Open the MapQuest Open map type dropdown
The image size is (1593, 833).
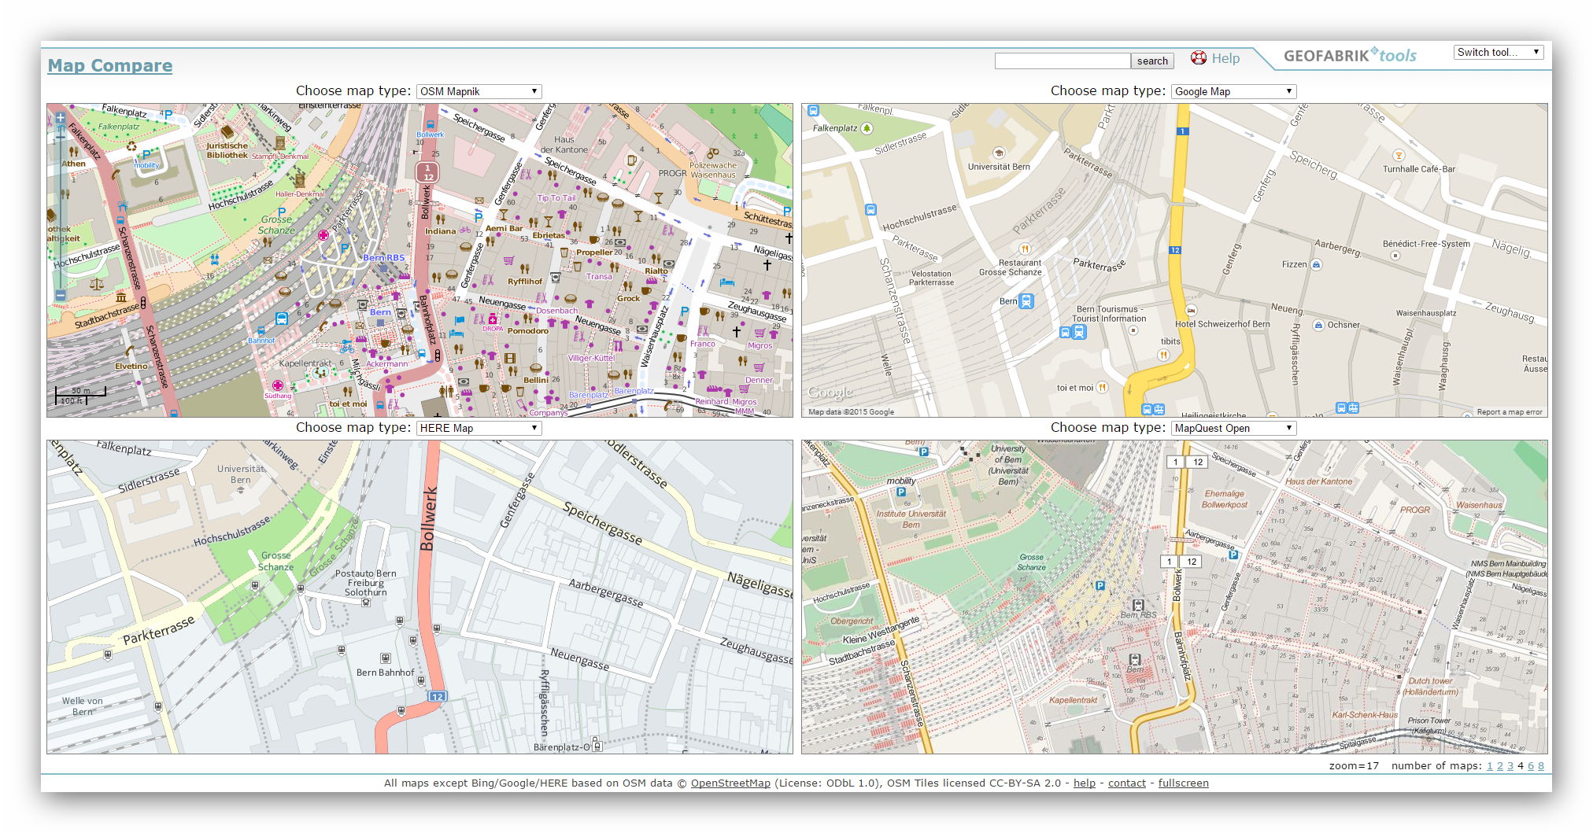tap(1233, 428)
